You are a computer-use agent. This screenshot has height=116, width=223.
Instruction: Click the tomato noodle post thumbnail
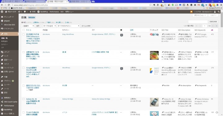point(154,56)
